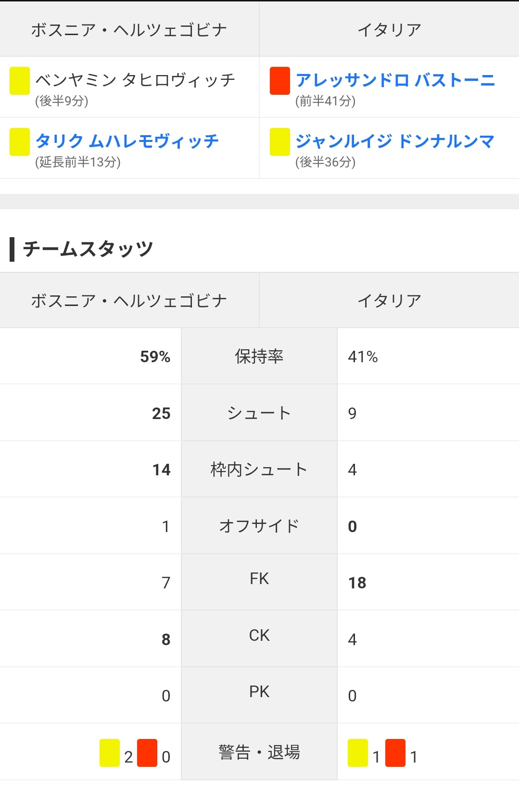The height and width of the screenshot is (789, 519).
Task: Tap the 枠内シュート stat label
Action: pos(259,470)
